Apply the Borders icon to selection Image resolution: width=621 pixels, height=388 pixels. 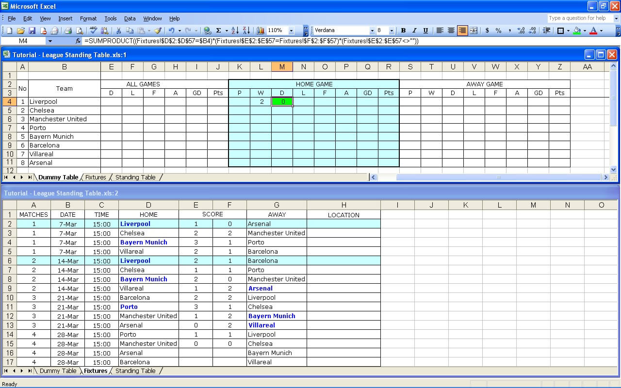coord(560,31)
